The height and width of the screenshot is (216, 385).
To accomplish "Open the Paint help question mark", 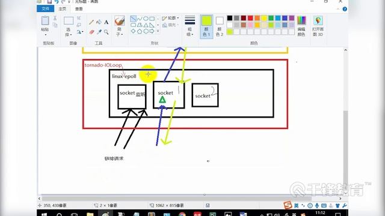I will coord(345,9).
